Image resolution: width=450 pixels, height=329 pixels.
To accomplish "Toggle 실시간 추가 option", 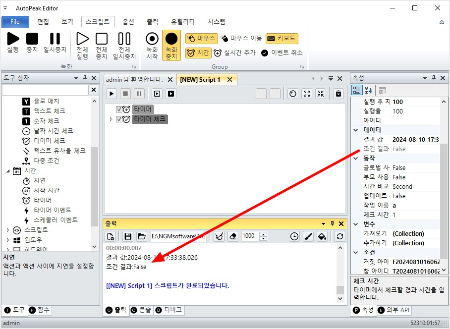I will tap(235, 53).
